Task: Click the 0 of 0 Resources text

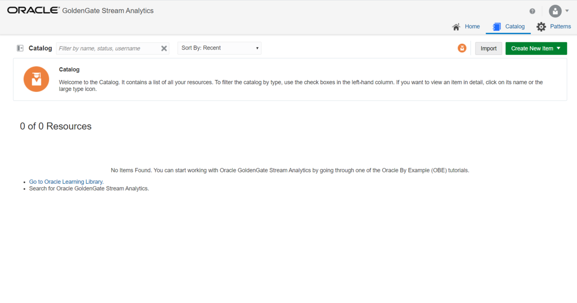Action: [56, 126]
